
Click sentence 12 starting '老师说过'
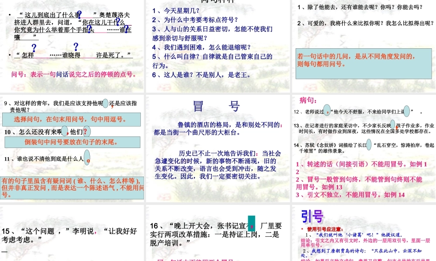(x=358, y=112)
